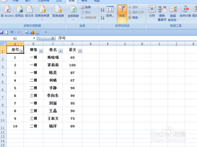
Task: Select column B header
Action: pyautogui.click(x=33, y=44)
